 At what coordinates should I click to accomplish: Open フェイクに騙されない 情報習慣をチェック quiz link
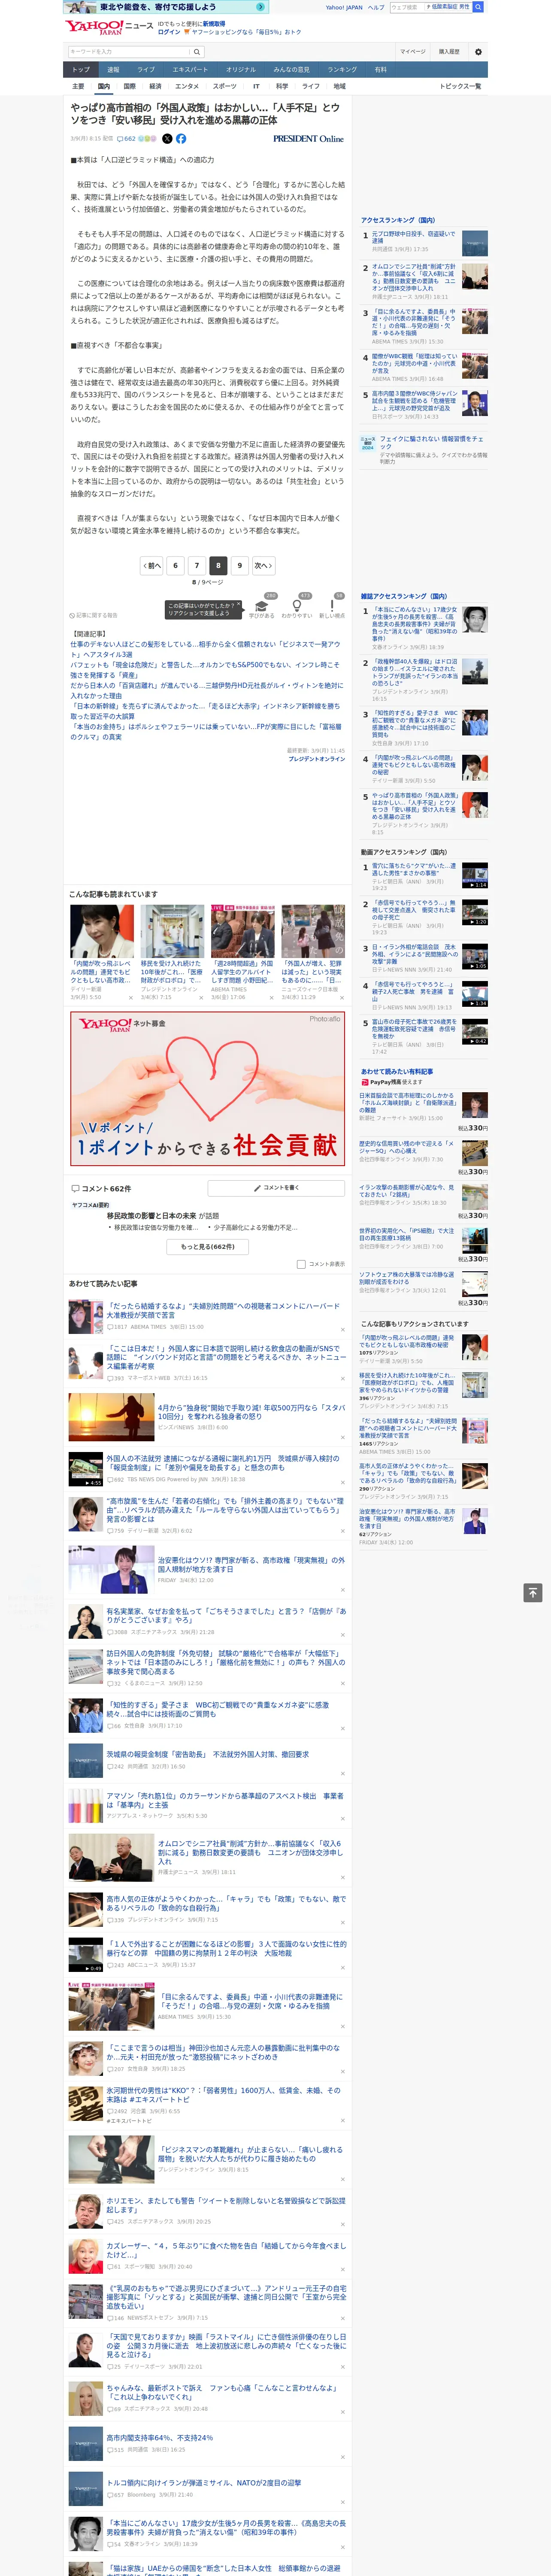(431, 442)
